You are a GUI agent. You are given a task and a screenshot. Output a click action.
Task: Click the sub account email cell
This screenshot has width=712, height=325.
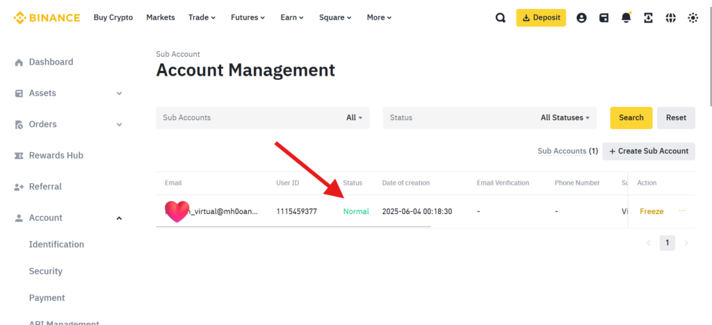pyautogui.click(x=211, y=211)
